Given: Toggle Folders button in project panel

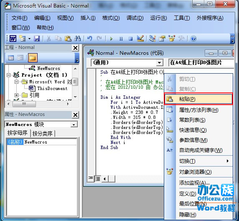Looking at the screenshot, I should 33,58.
